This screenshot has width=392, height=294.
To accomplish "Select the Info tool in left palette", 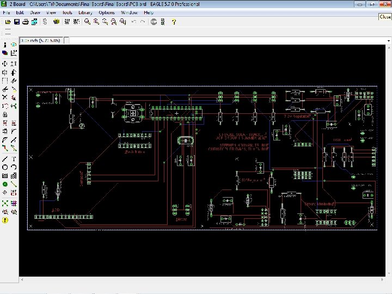I will click(5, 45).
